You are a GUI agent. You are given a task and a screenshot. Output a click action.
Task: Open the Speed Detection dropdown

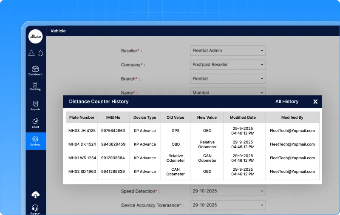(228, 191)
